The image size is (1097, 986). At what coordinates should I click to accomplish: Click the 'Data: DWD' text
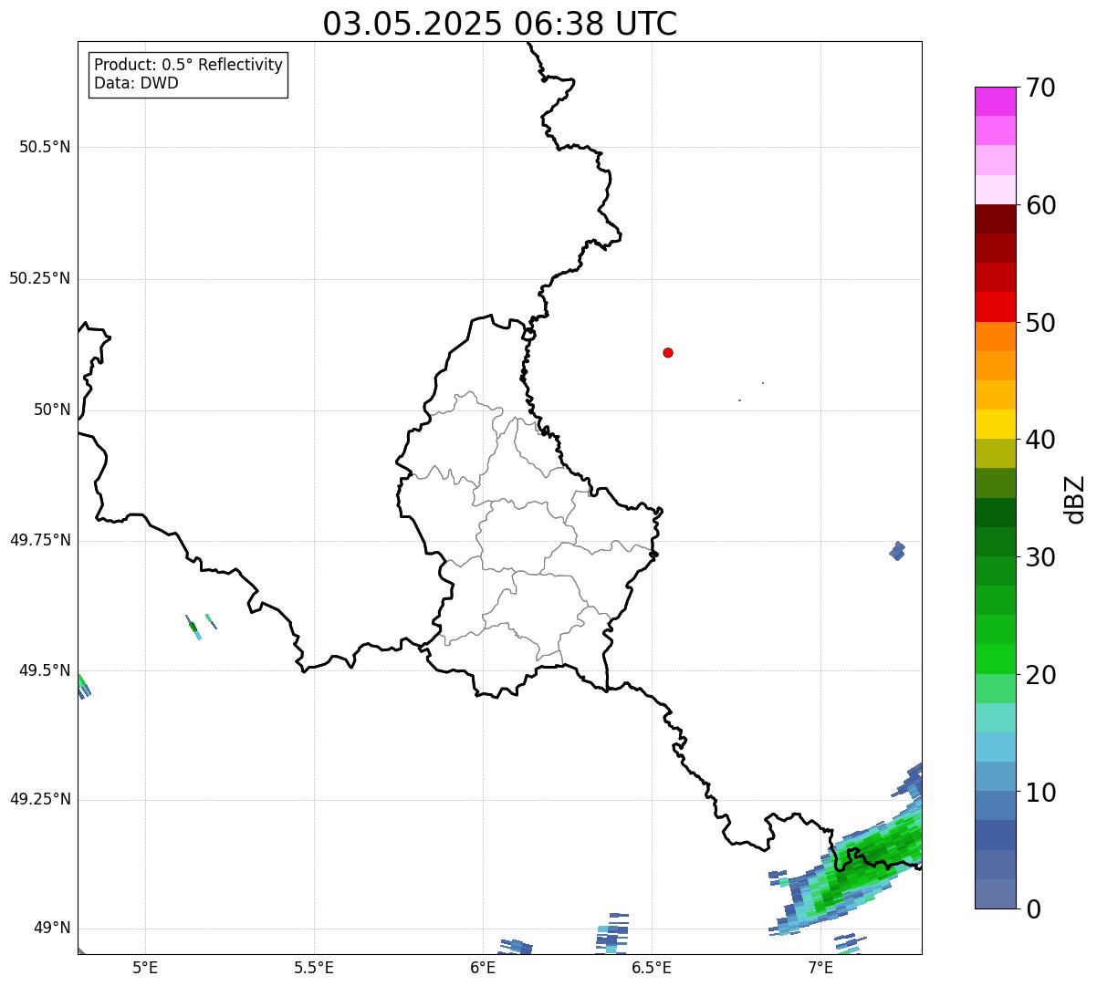point(137,84)
